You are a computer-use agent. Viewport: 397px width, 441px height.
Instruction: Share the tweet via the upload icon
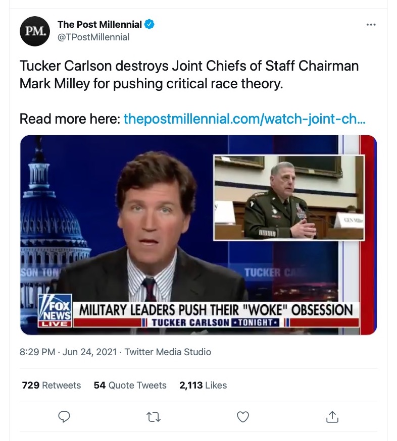[x=333, y=417]
